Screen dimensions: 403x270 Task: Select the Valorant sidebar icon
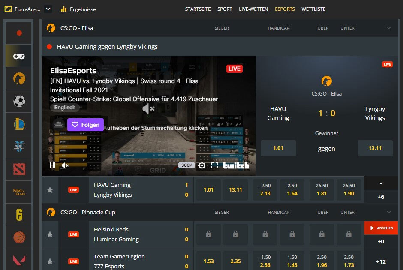19,260
